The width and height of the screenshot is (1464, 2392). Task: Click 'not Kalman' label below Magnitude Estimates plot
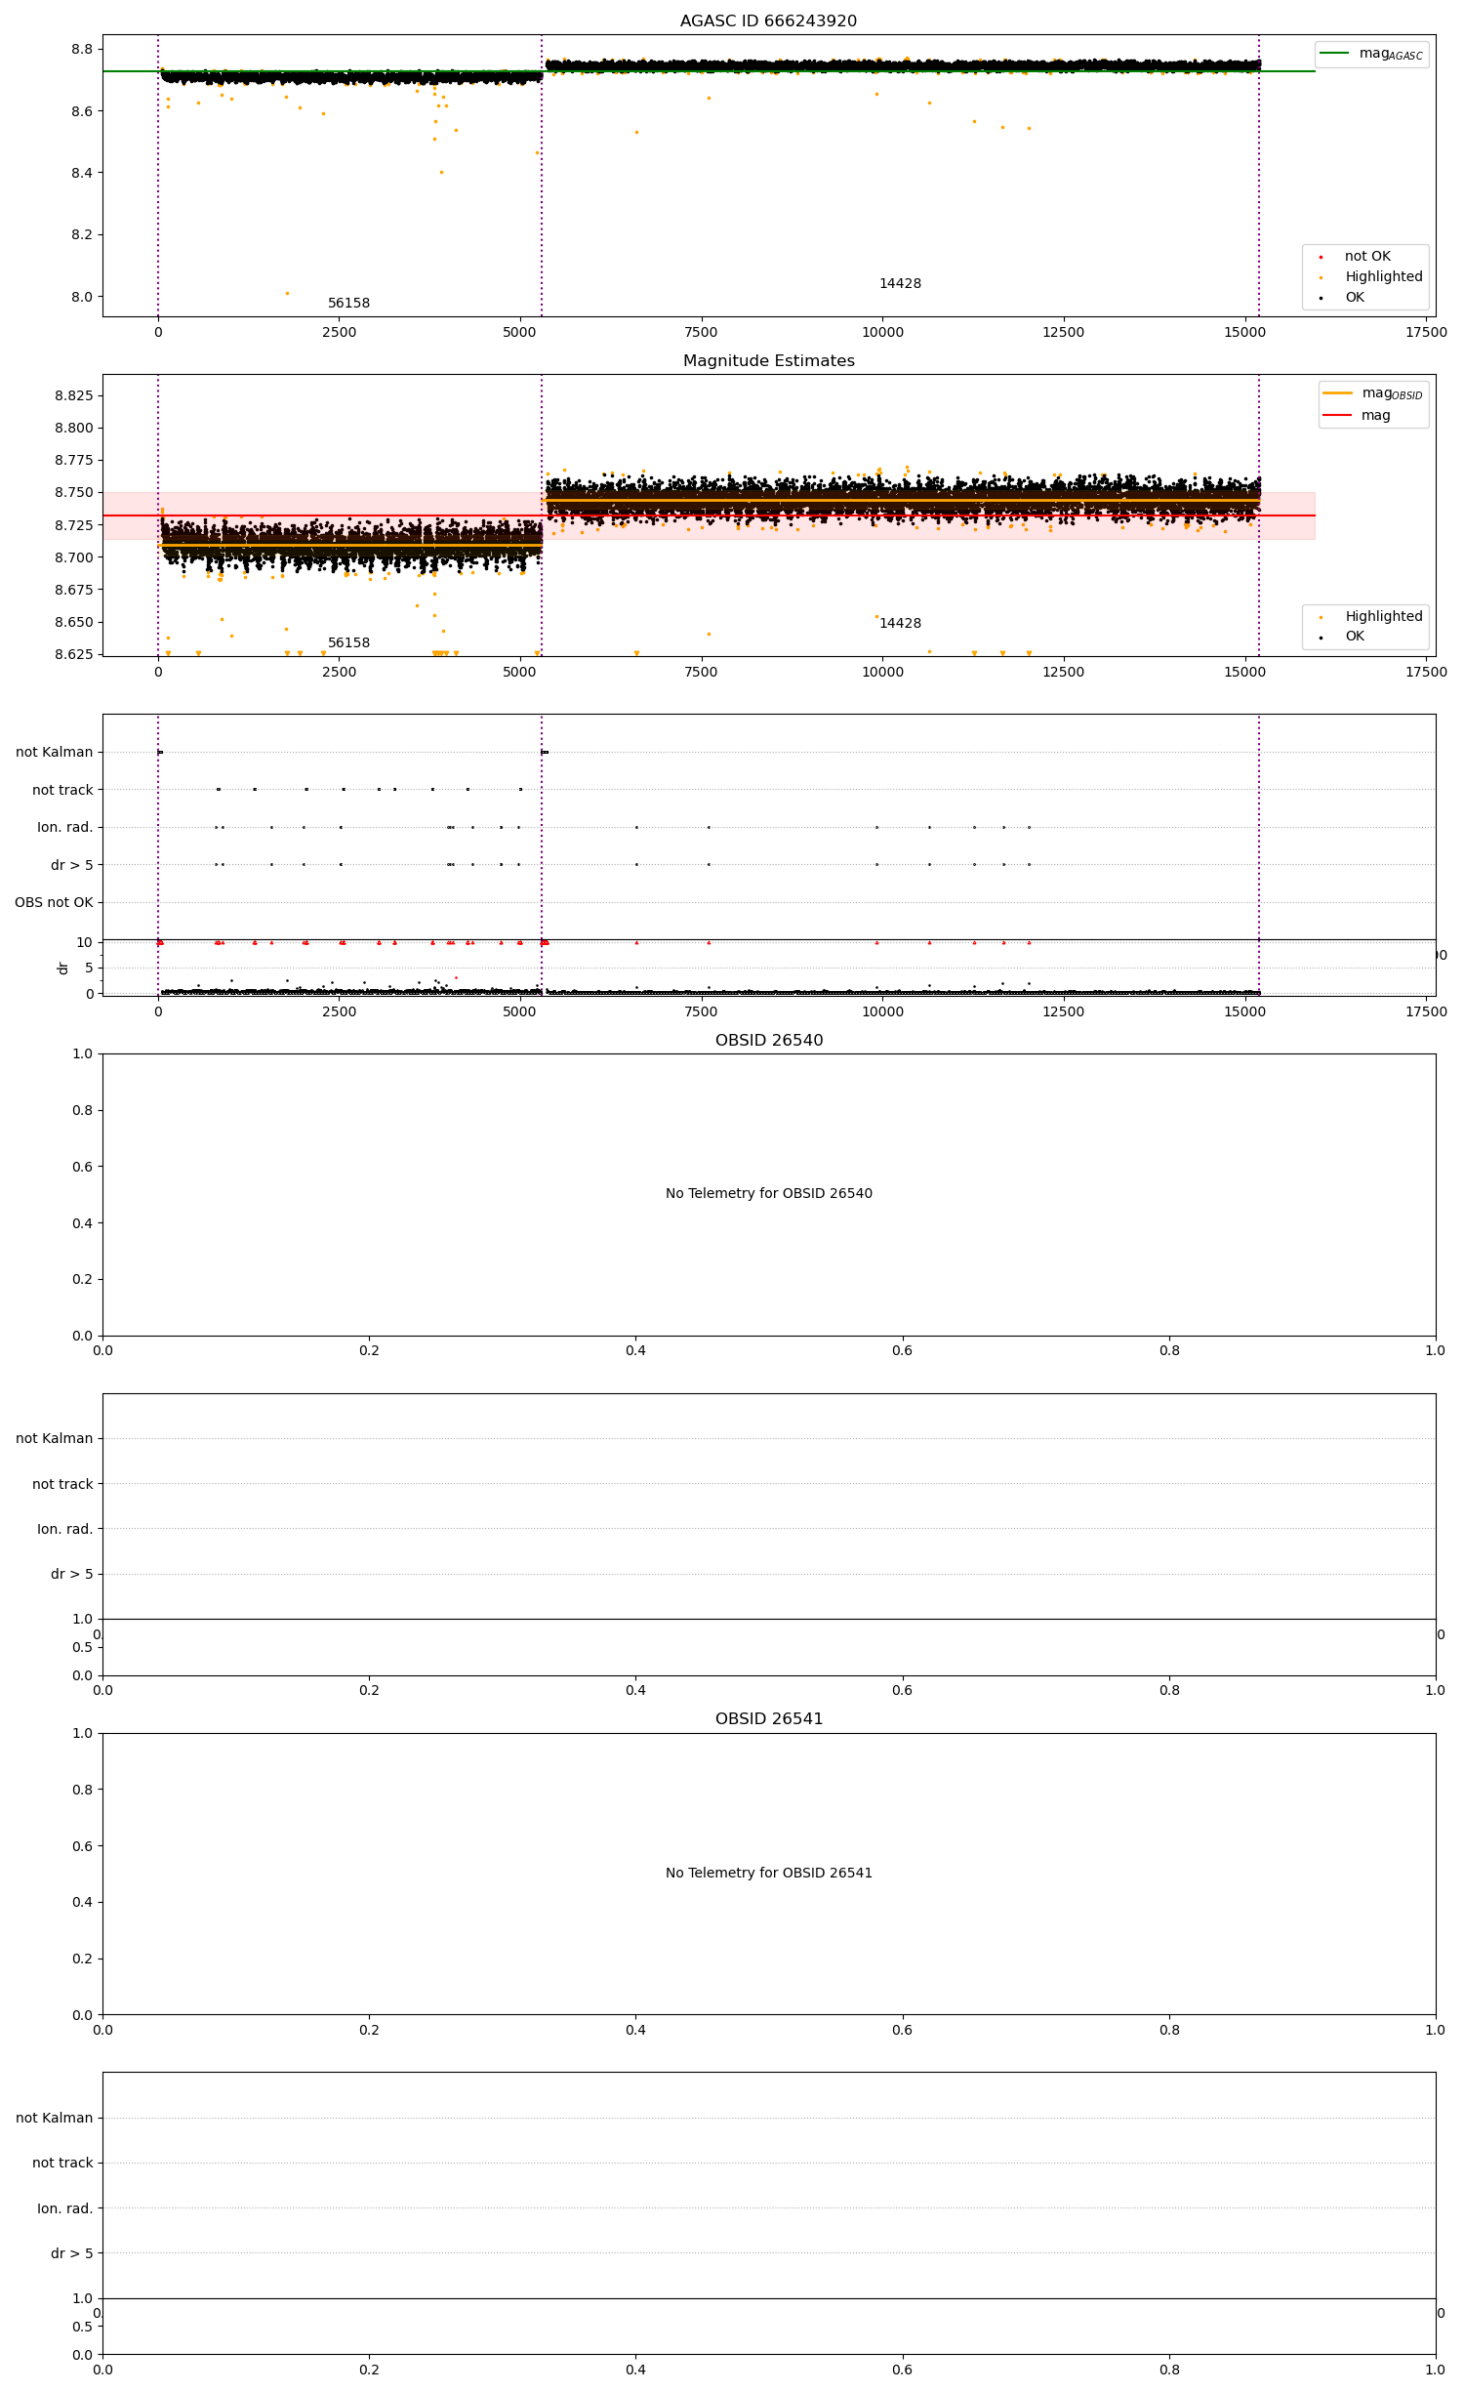54,753
